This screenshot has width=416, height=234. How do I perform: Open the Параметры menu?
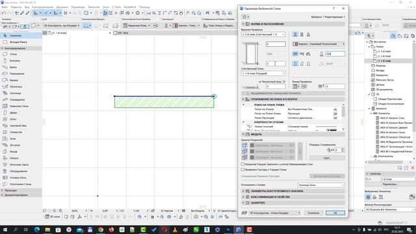78,7
